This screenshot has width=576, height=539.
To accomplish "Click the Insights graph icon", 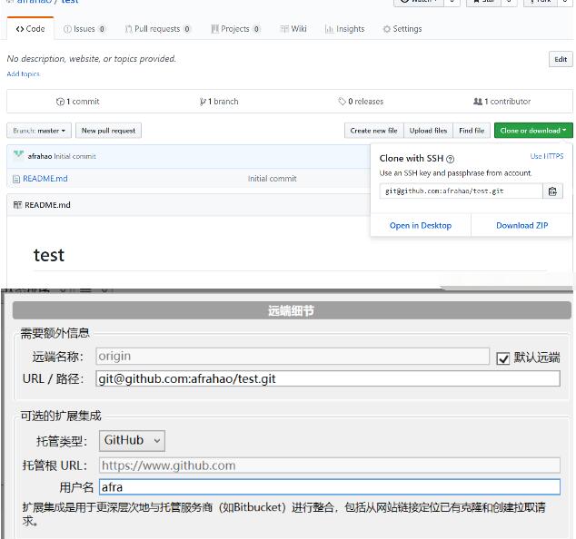I will point(329,29).
